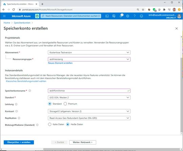Image resolution: width=183 pixels, height=151 pixels.
Task: Open the help question mark icon
Action: (x=135, y=16)
